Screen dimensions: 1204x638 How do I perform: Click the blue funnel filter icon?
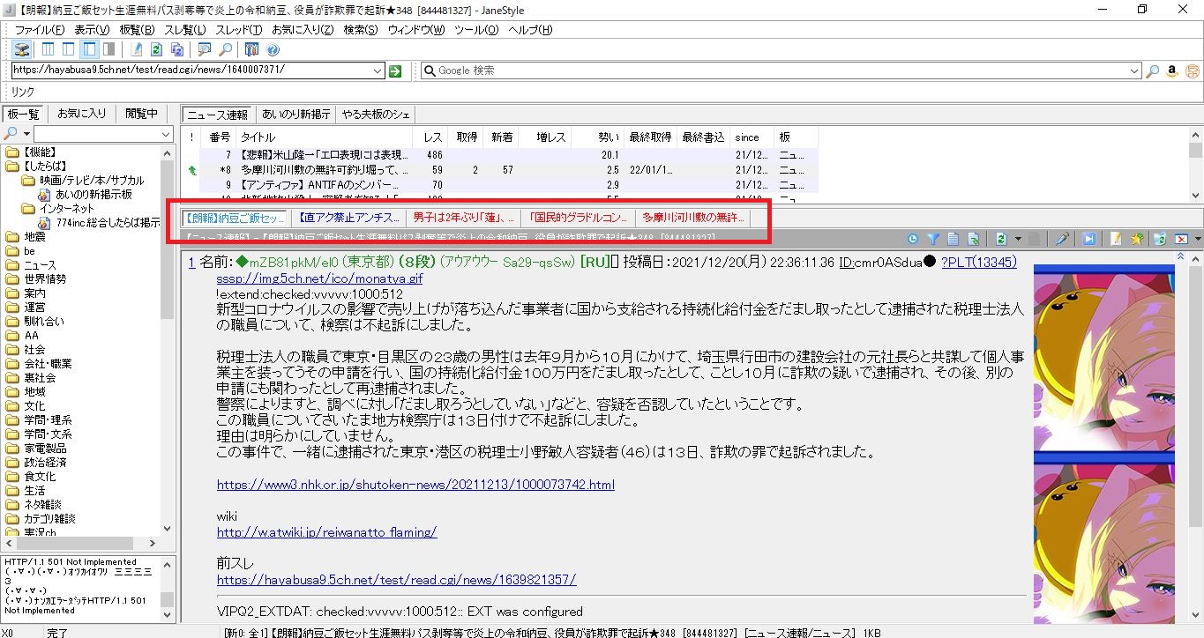932,239
